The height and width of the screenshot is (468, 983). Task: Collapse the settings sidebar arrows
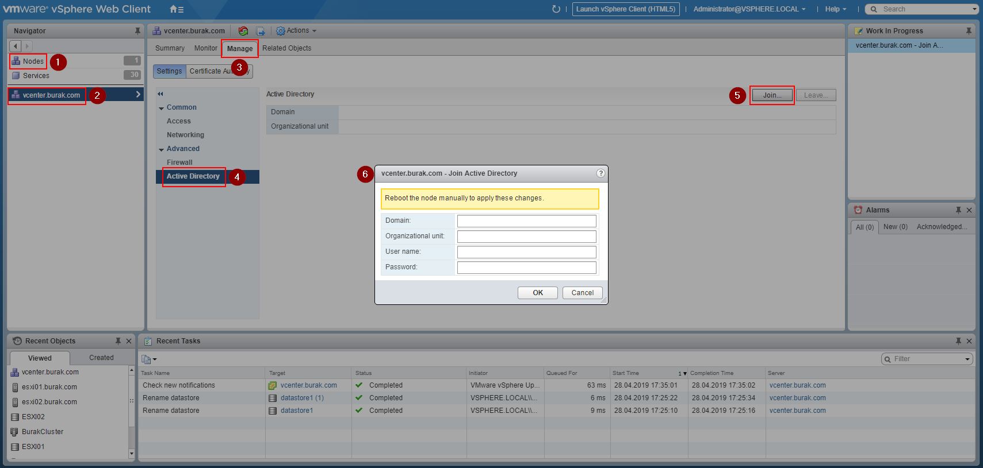(160, 94)
